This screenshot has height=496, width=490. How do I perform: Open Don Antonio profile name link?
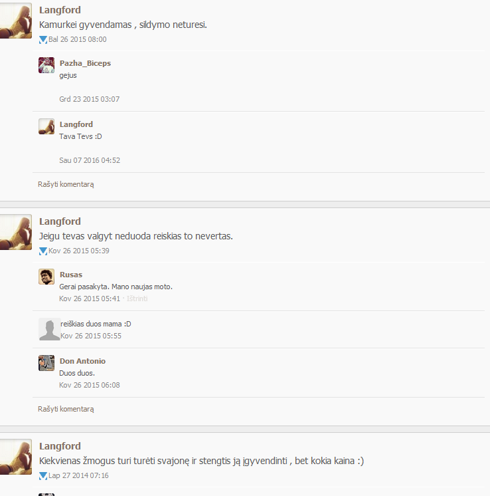82,361
